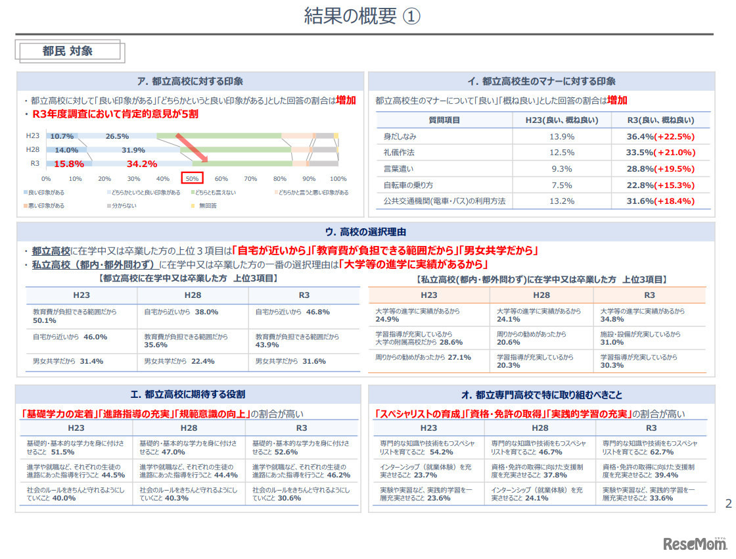Select the 良い印象がある legend swatch

(x=25, y=191)
